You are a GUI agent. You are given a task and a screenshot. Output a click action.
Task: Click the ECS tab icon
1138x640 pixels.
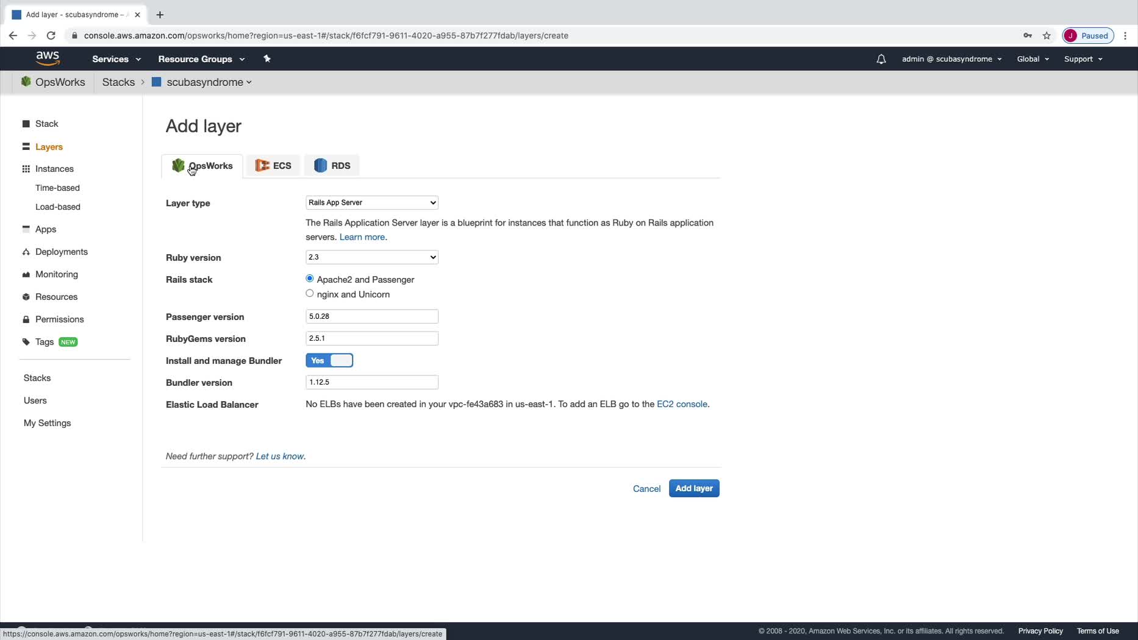pyautogui.click(x=262, y=165)
